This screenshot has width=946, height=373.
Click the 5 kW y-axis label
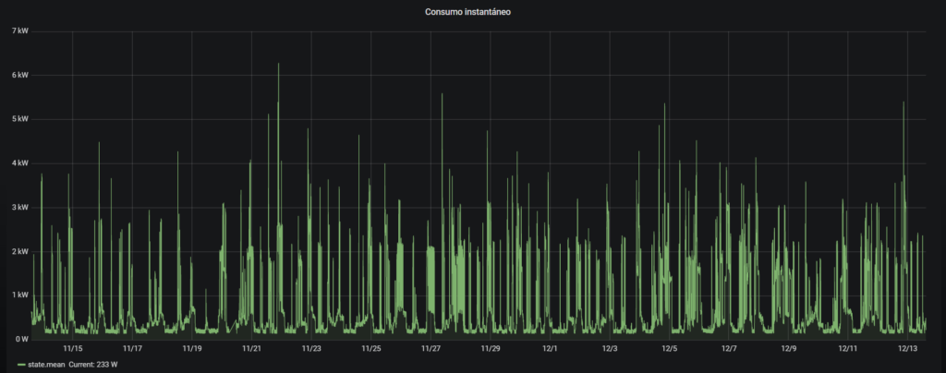click(19, 119)
